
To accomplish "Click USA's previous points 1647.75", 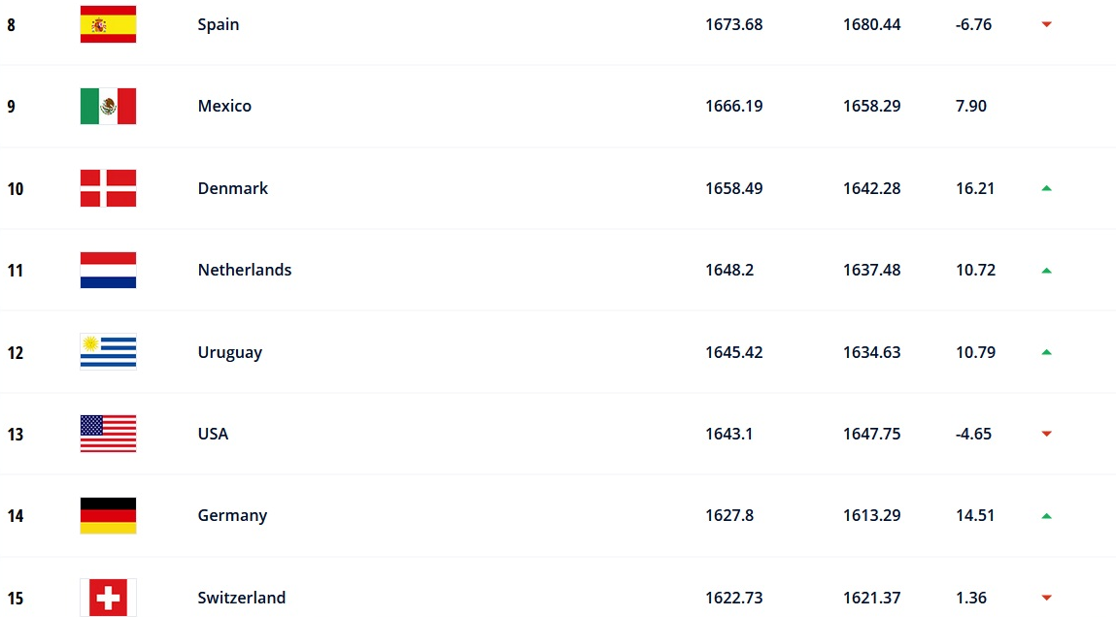I will point(871,434).
